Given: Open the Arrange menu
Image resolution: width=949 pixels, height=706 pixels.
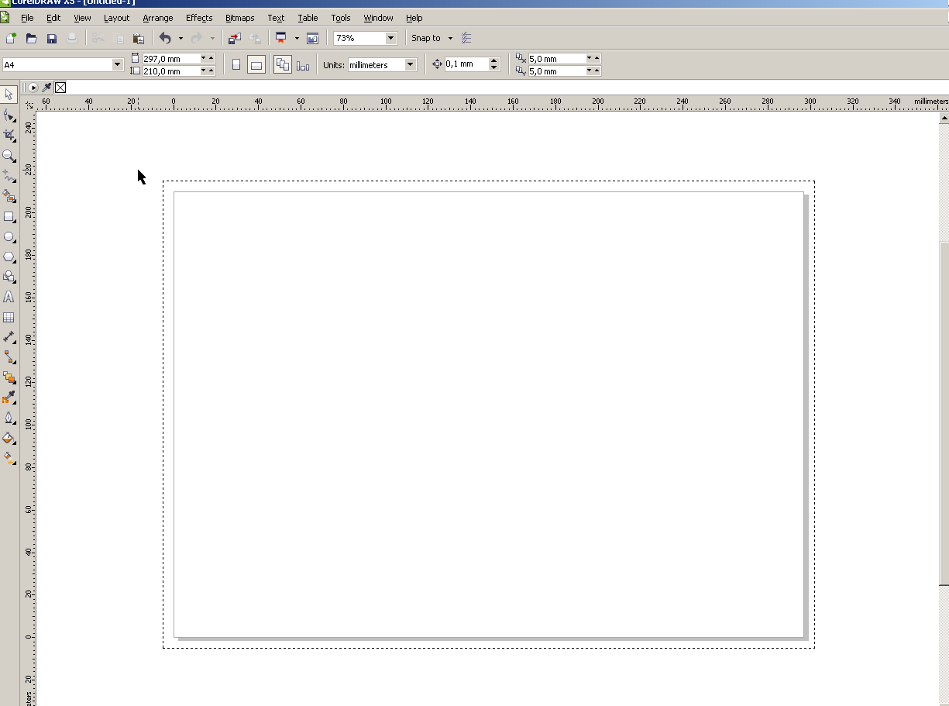Looking at the screenshot, I should pos(158,18).
